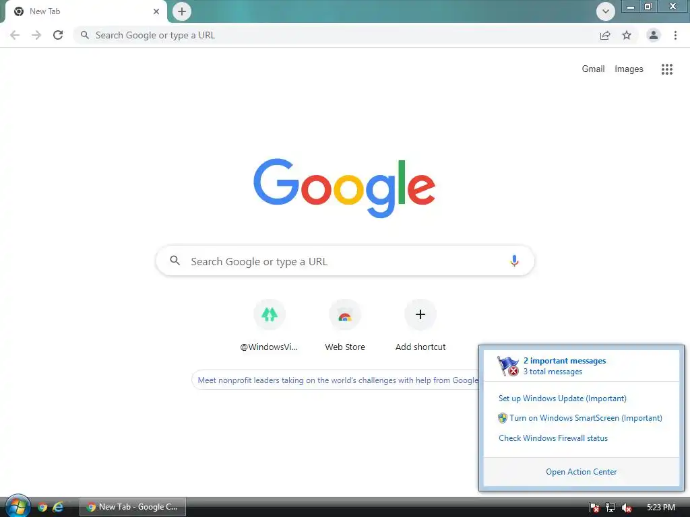The image size is (690, 517).
Task: Click Set up Windows Update (Important)
Action: click(563, 399)
